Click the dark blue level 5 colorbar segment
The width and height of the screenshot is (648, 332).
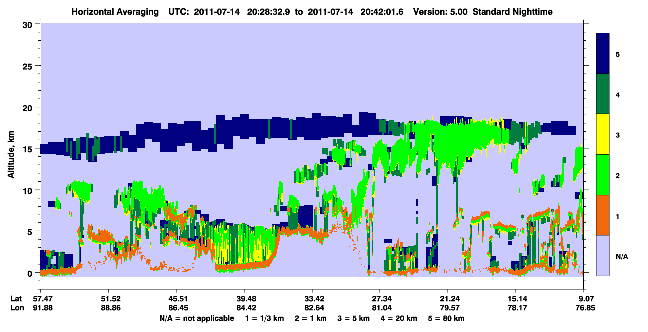pos(603,54)
